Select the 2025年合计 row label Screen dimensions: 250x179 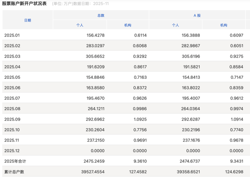coord(15,161)
